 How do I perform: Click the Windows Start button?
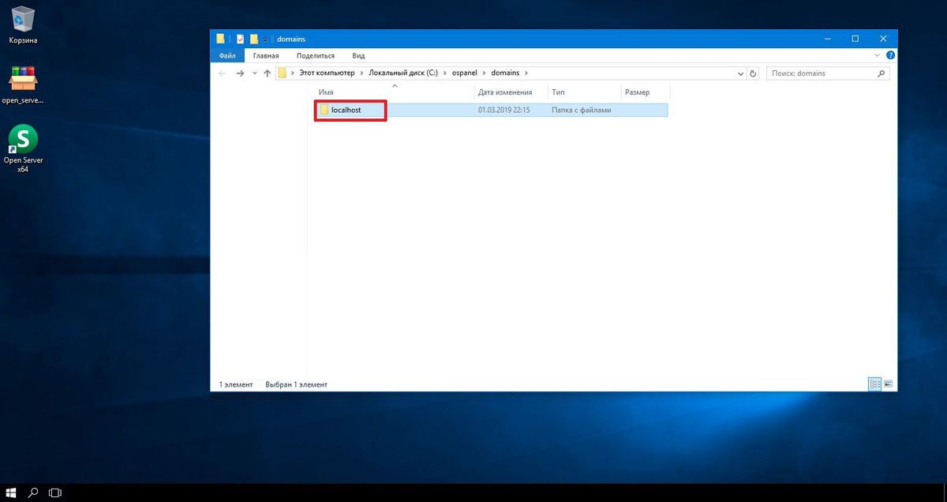[x=11, y=493]
